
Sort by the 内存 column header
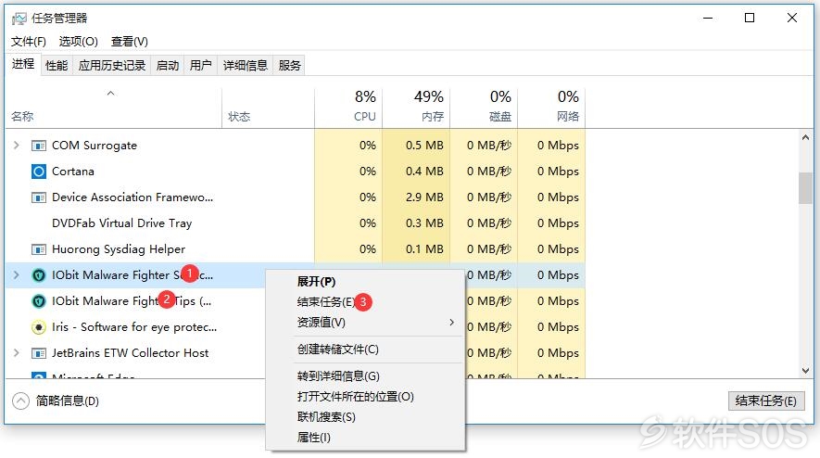[x=416, y=108]
